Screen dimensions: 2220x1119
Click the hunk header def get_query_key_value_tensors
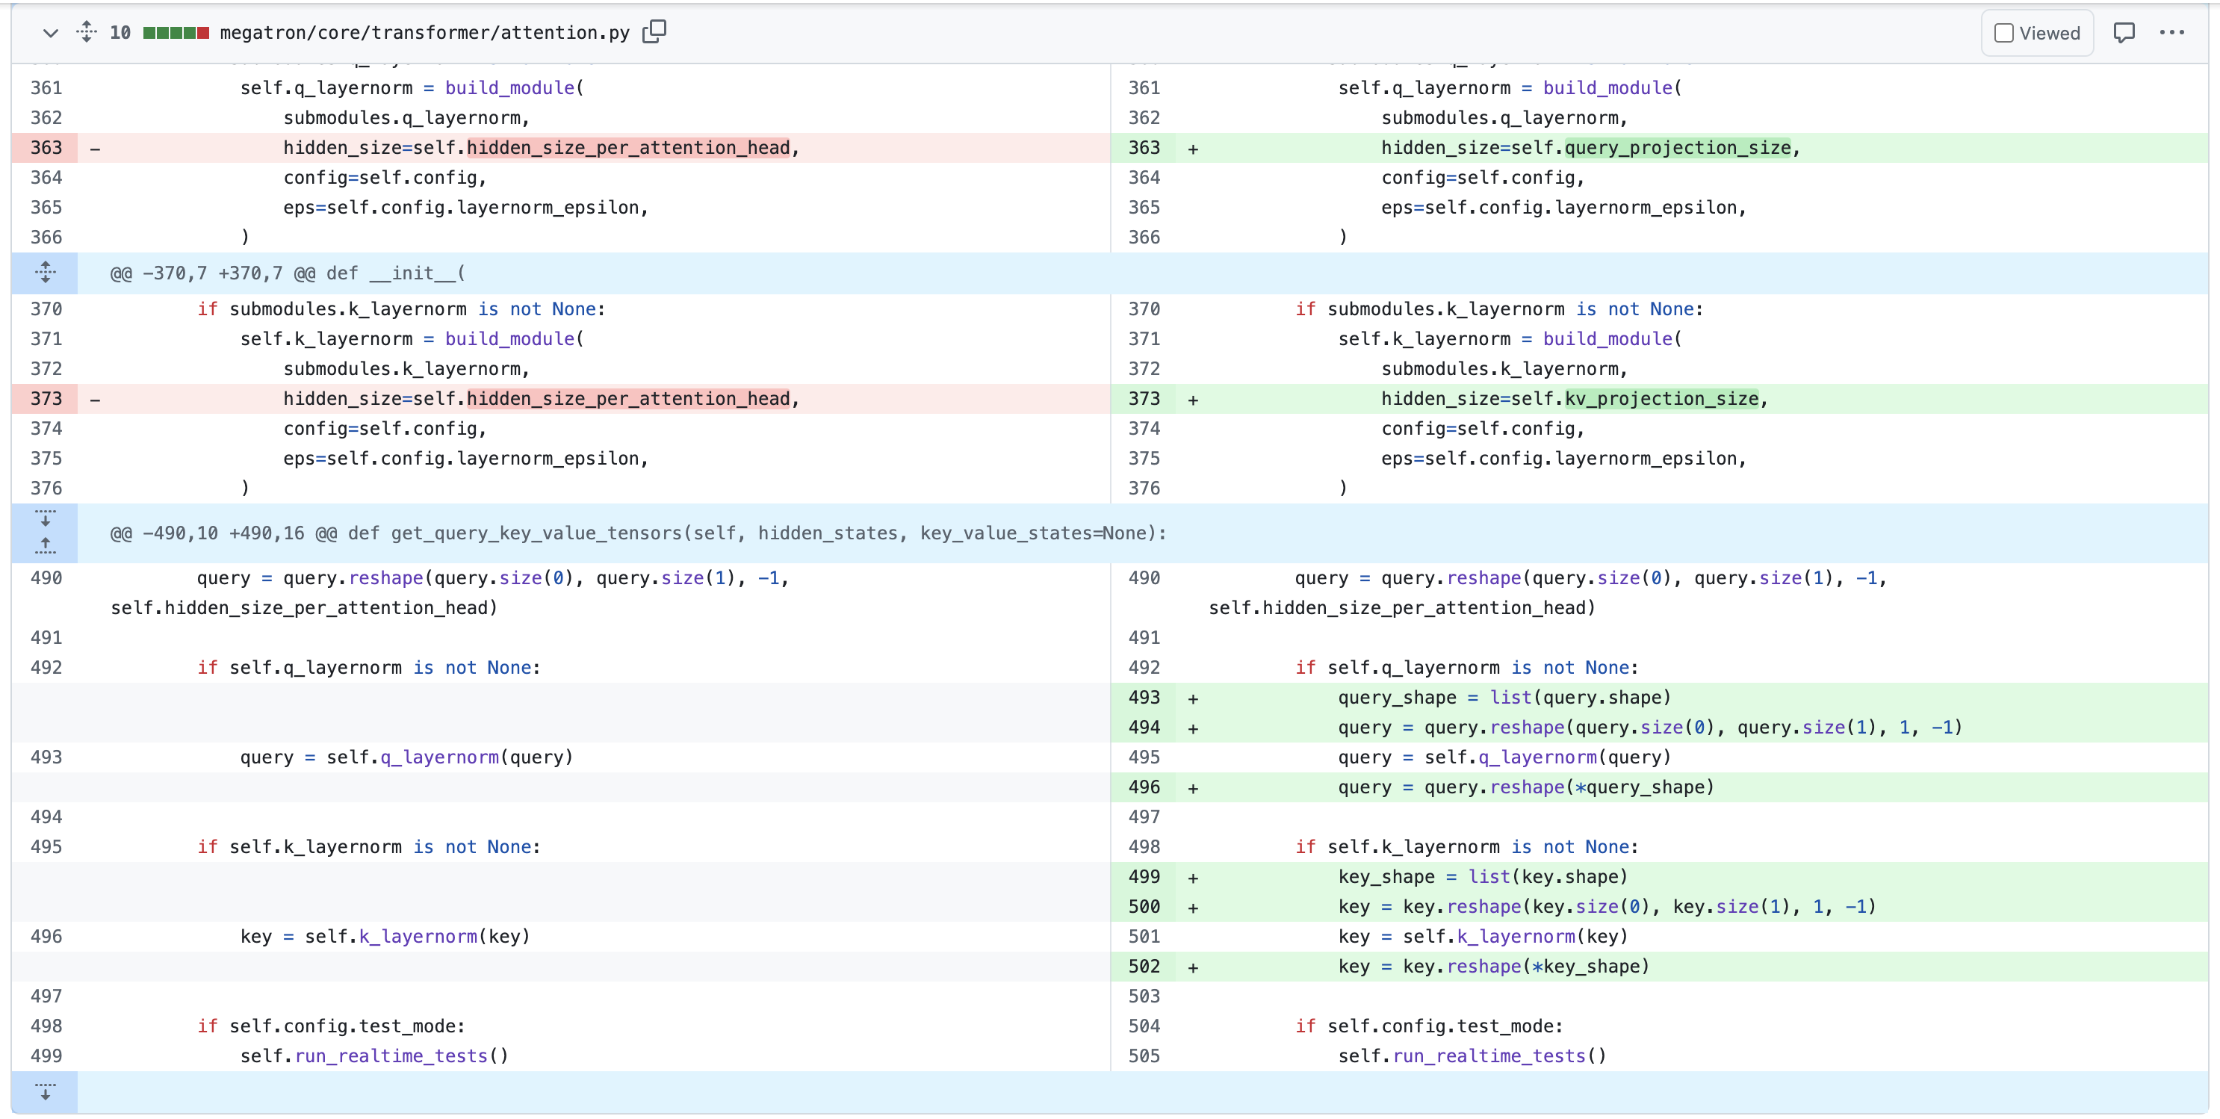[757, 533]
